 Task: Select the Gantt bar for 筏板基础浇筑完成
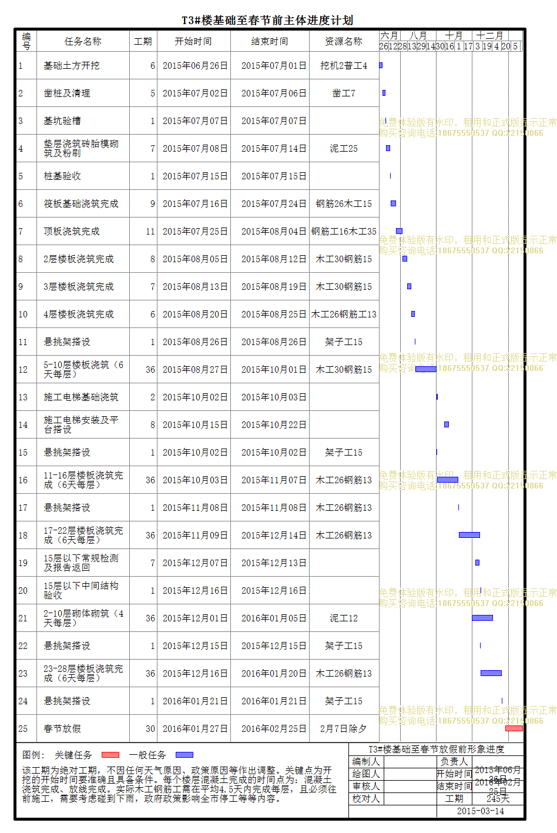(x=393, y=203)
